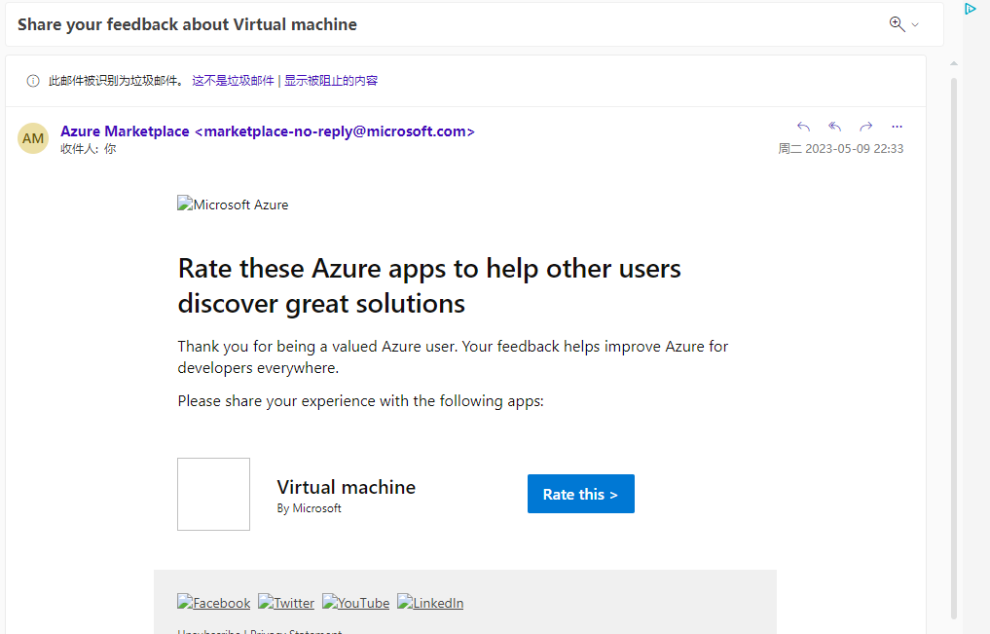Click the ad choices icon

[970, 9]
